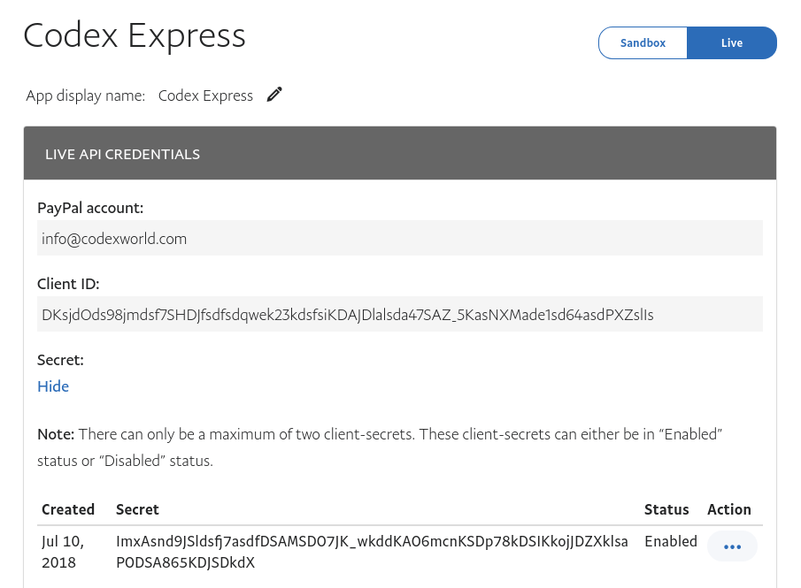The width and height of the screenshot is (801, 588).
Task: Click the Client ID value field
Action: (x=400, y=314)
